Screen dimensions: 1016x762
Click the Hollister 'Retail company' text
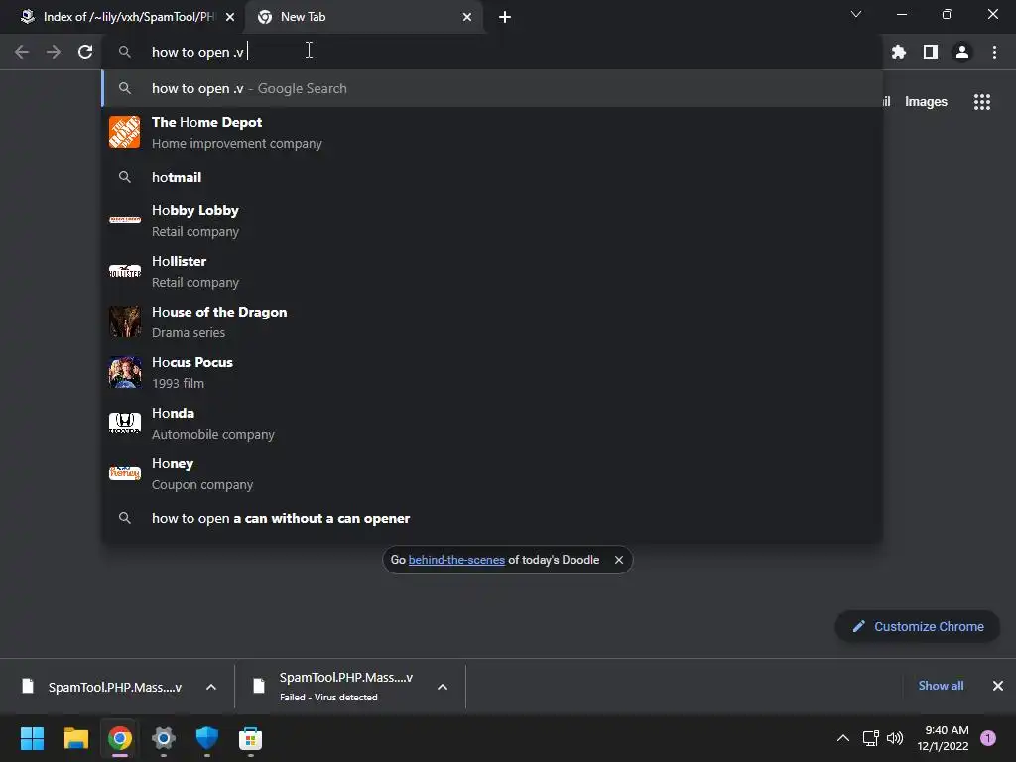pyautogui.click(x=195, y=283)
